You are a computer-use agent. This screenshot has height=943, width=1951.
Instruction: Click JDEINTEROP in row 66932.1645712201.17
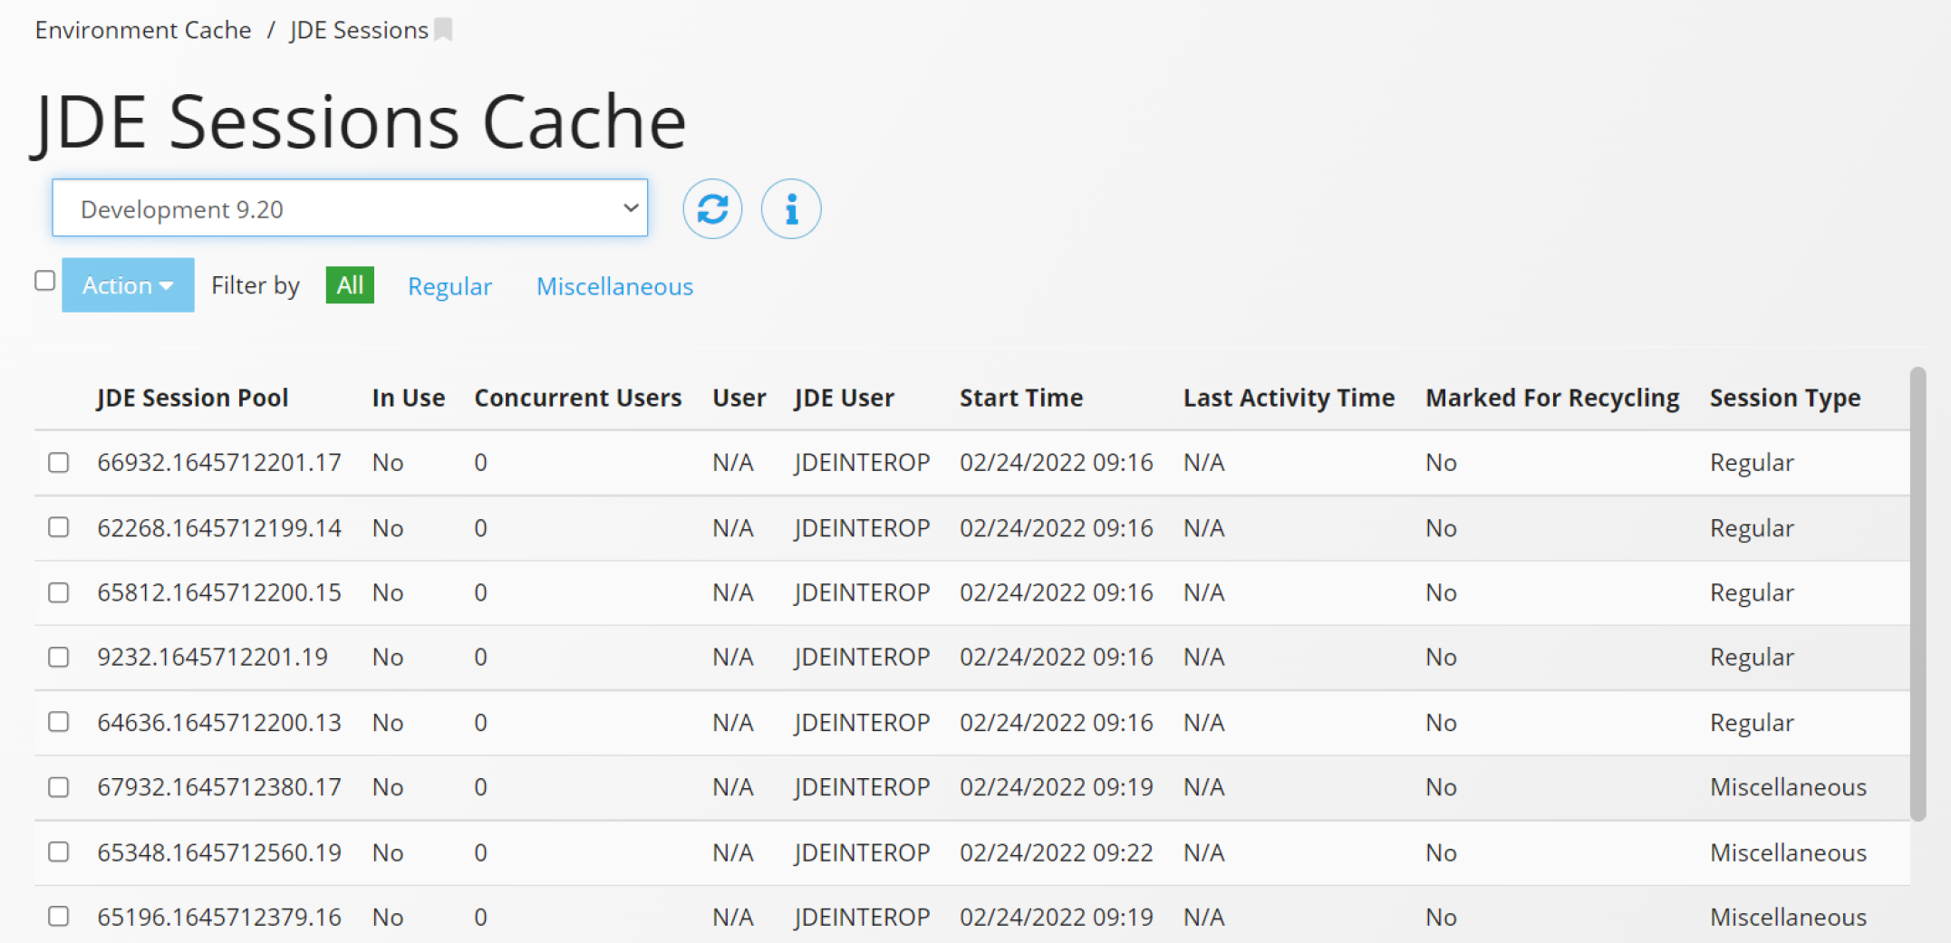tap(862, 463)
